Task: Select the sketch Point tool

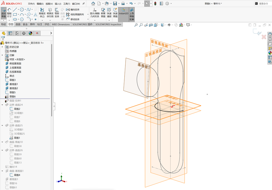Action: pyautogui.click(x=35, y=19)
